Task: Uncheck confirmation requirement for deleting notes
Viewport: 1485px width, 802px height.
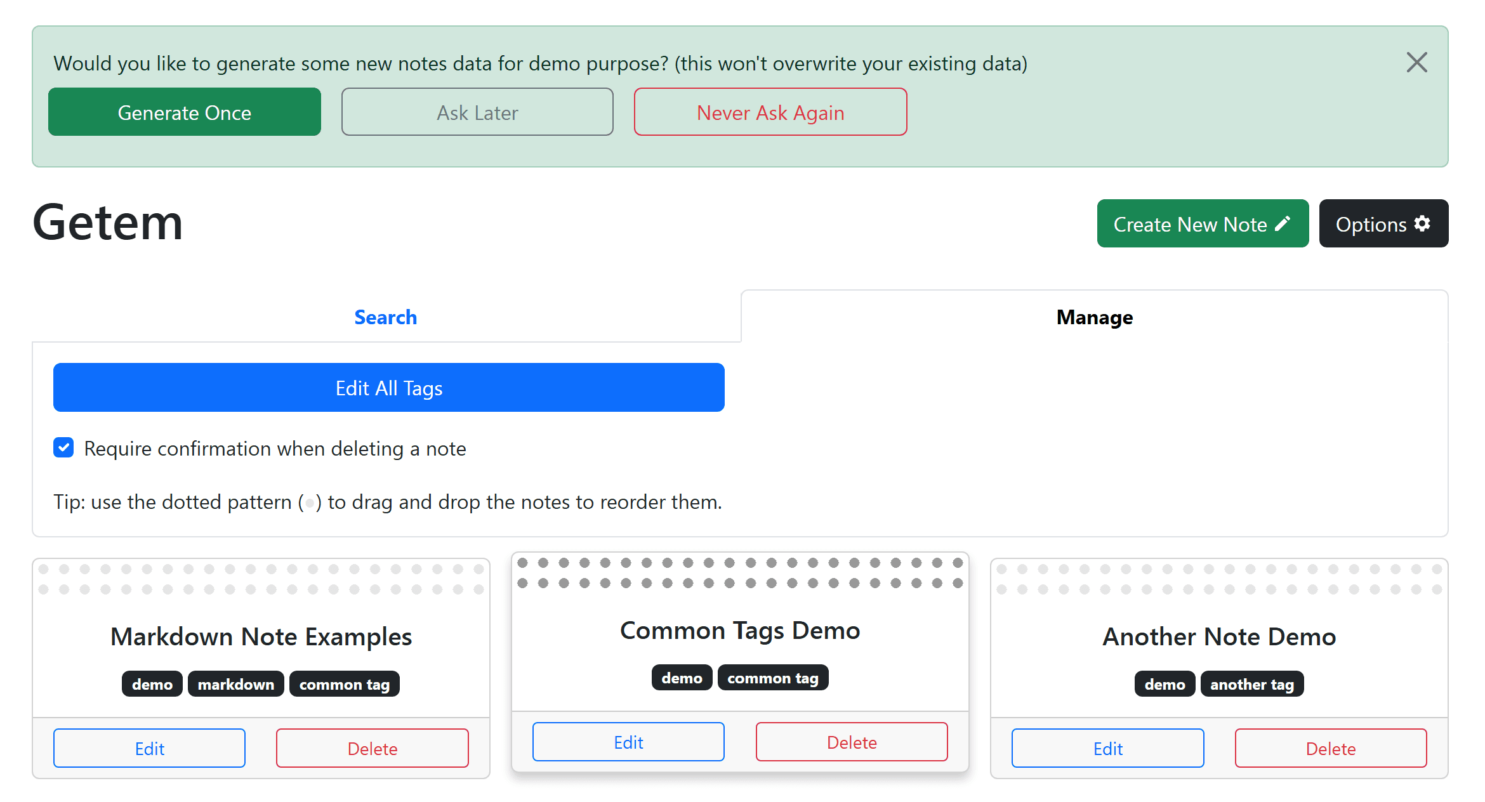Action: (63, 448)
